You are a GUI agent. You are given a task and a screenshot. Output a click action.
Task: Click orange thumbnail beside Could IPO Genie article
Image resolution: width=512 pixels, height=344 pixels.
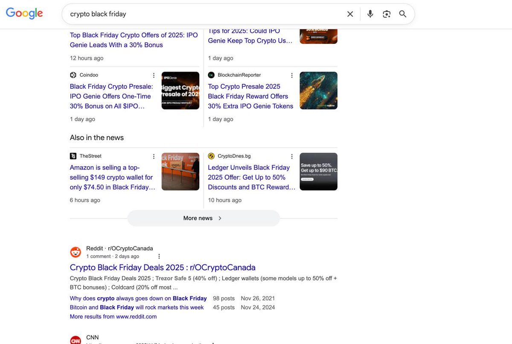coord(319,36)
